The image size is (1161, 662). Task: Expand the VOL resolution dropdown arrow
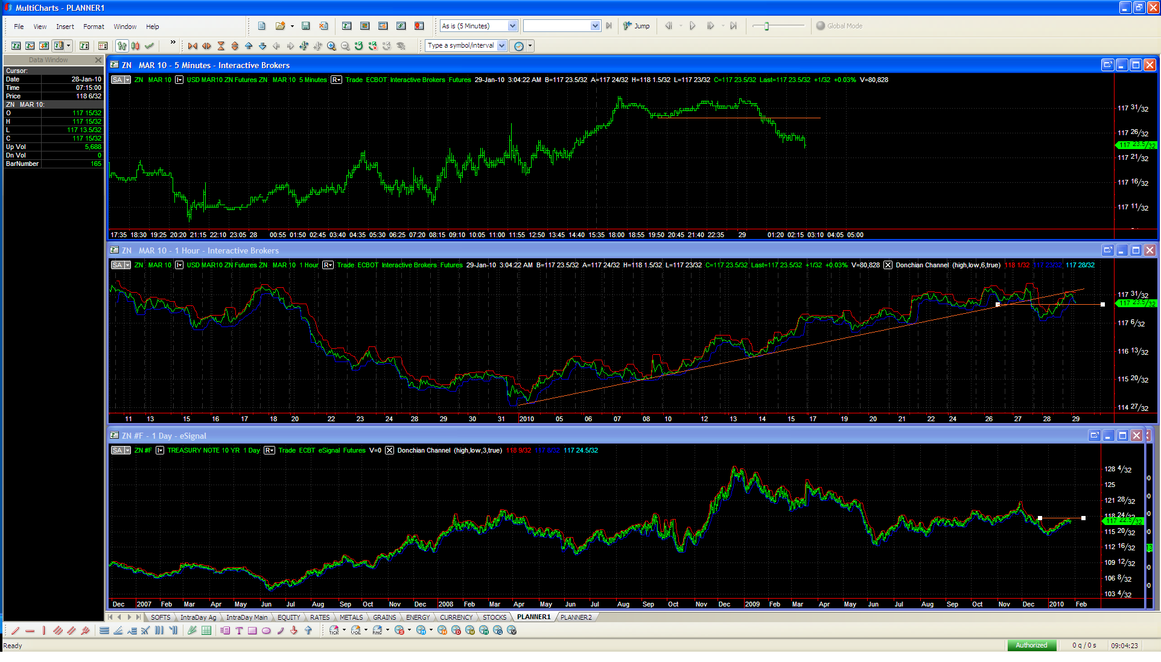tap(366, 630)
